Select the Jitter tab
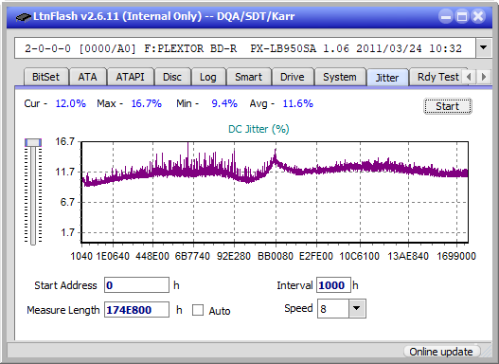 (x=387, y=78)
